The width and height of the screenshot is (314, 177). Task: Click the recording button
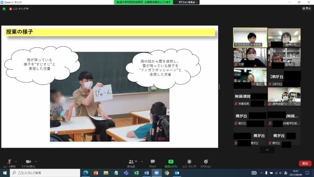[189, 162]
